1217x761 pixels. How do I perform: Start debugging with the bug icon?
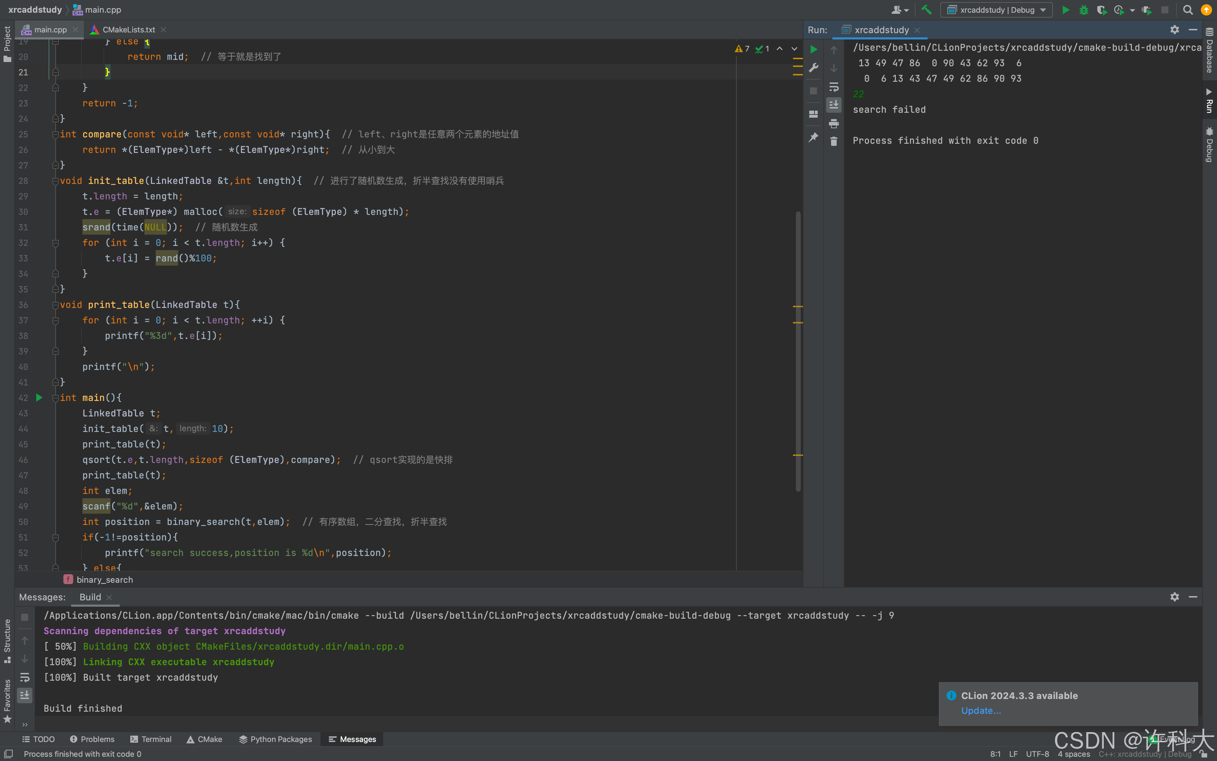pos(1083,10)
